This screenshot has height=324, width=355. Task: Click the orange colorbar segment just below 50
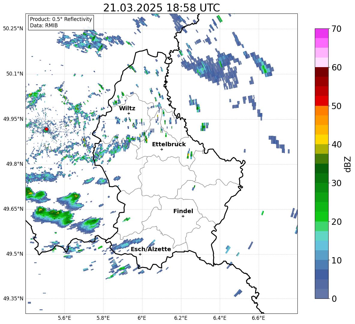coord(322,110)
